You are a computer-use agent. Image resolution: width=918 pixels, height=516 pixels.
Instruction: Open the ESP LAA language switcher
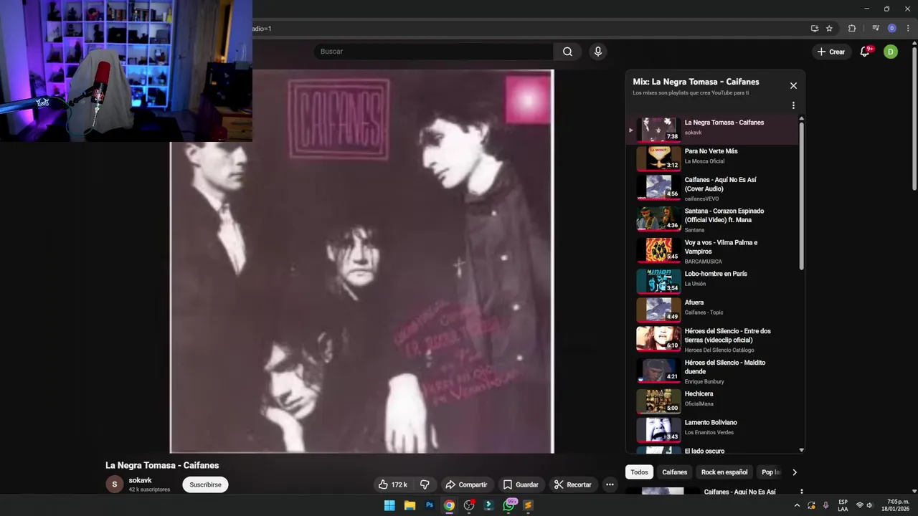coord(843,505)
